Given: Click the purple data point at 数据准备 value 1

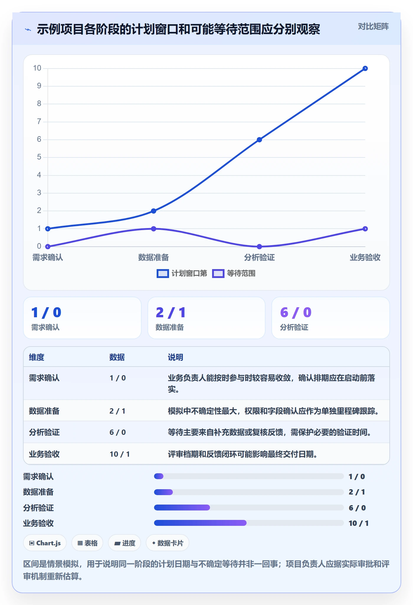Looking at the screenshot, I should (x=153, y=229).
